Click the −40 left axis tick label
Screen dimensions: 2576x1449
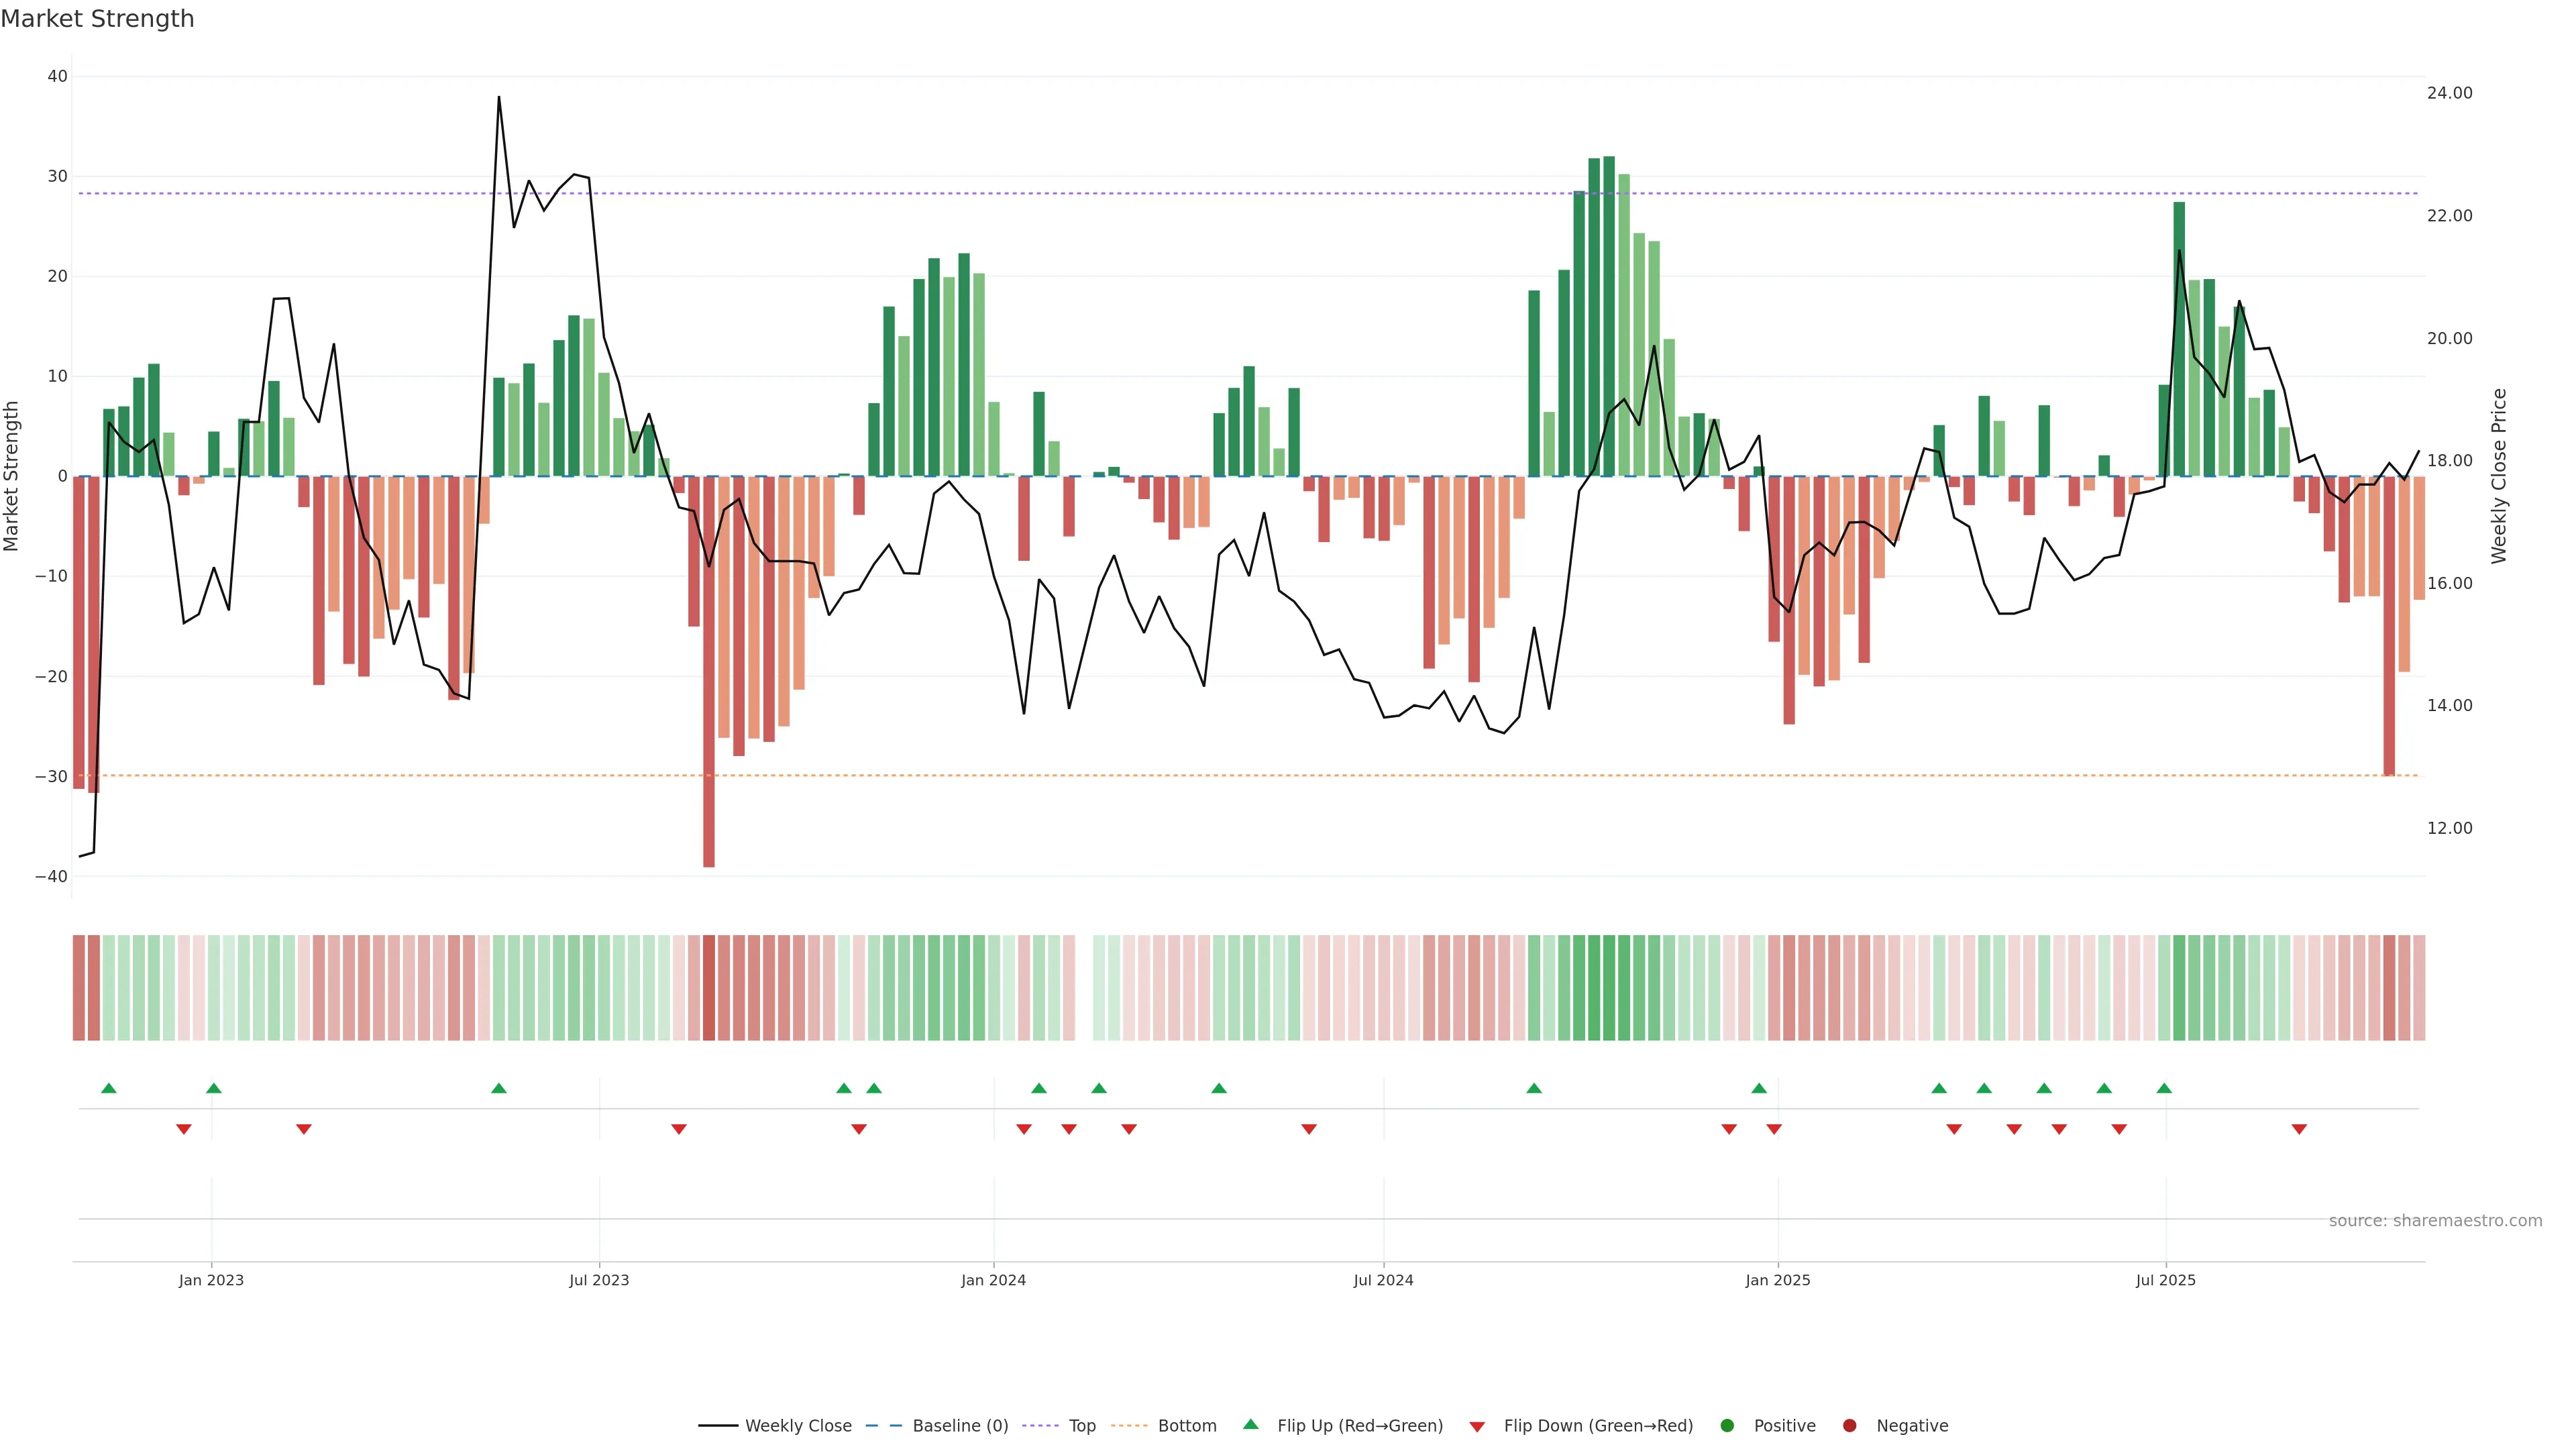(51, 876)
